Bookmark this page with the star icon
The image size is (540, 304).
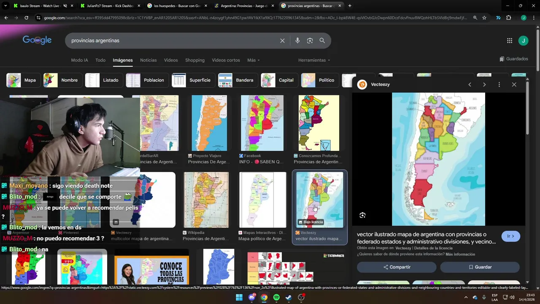484,18
